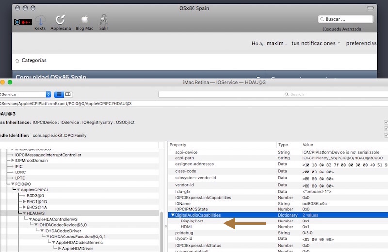Open tus notificaciones dropdown

coord(316,43)
